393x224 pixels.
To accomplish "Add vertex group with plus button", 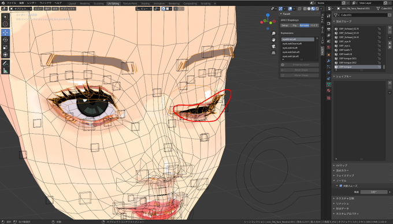I will 390,28.
